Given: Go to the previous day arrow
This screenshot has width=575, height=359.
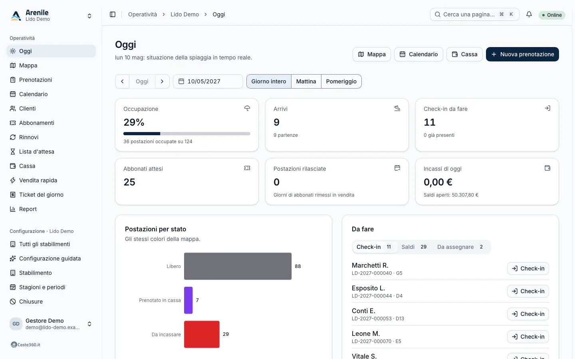Looking at the screenshot, I should [122, 81].
